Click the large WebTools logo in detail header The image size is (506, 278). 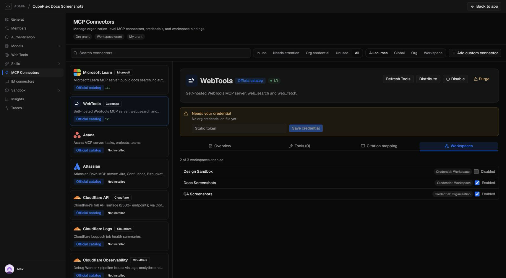click(x=192, y=81)
